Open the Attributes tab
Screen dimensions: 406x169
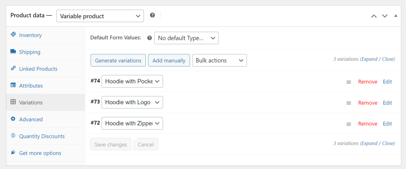point(46,86)
